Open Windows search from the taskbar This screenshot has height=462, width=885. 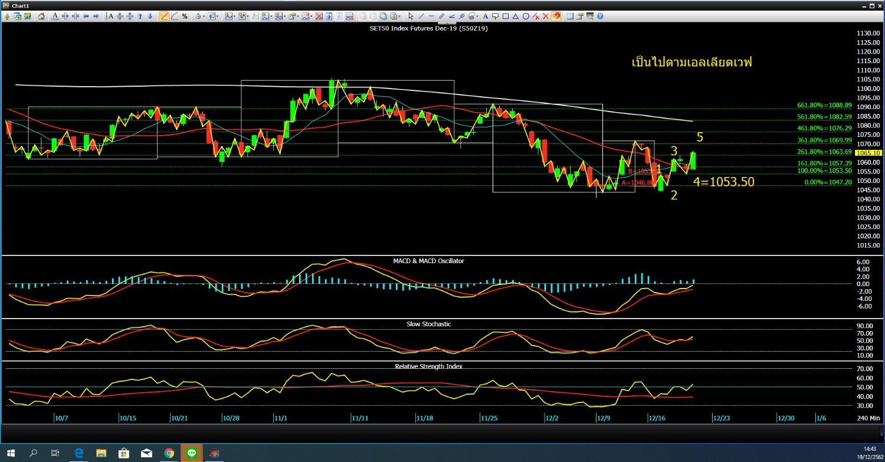point(33,453)
